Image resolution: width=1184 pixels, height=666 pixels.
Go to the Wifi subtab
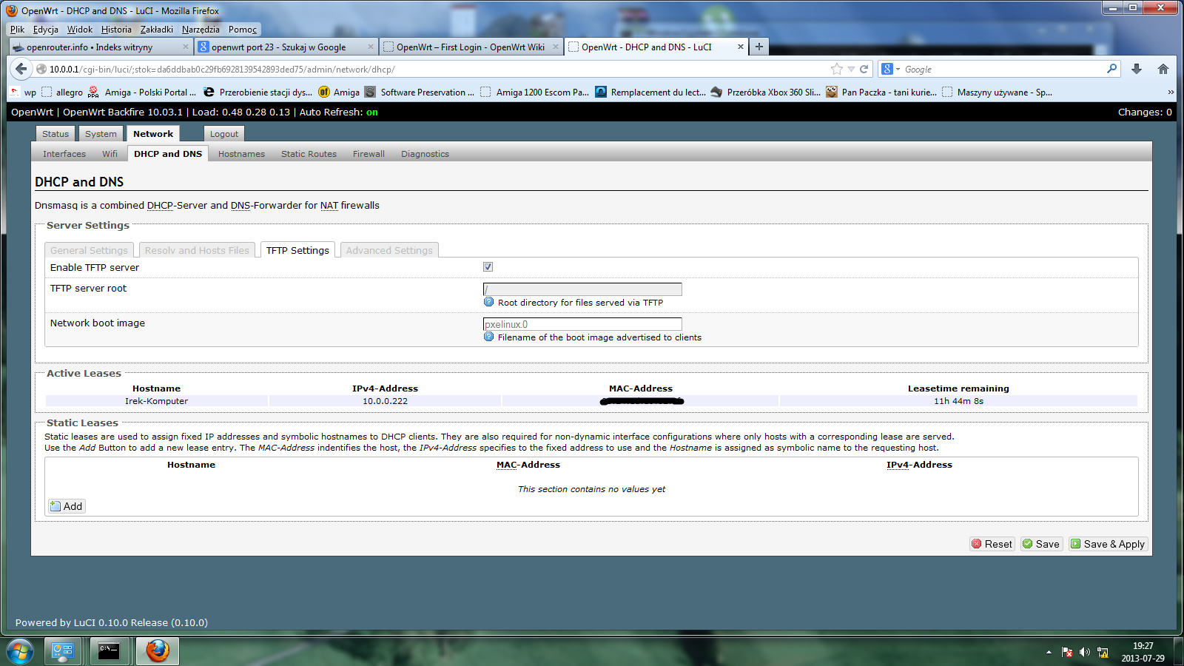tap(110, 154)
